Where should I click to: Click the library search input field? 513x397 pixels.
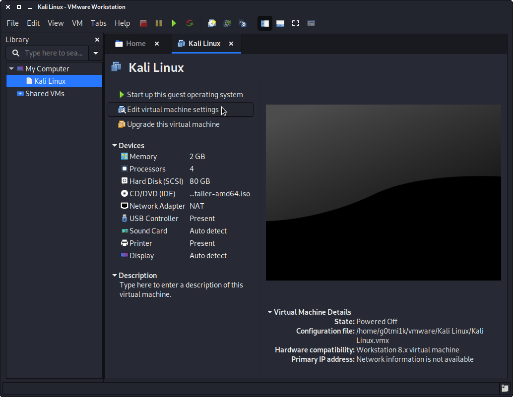click(54, 53)
